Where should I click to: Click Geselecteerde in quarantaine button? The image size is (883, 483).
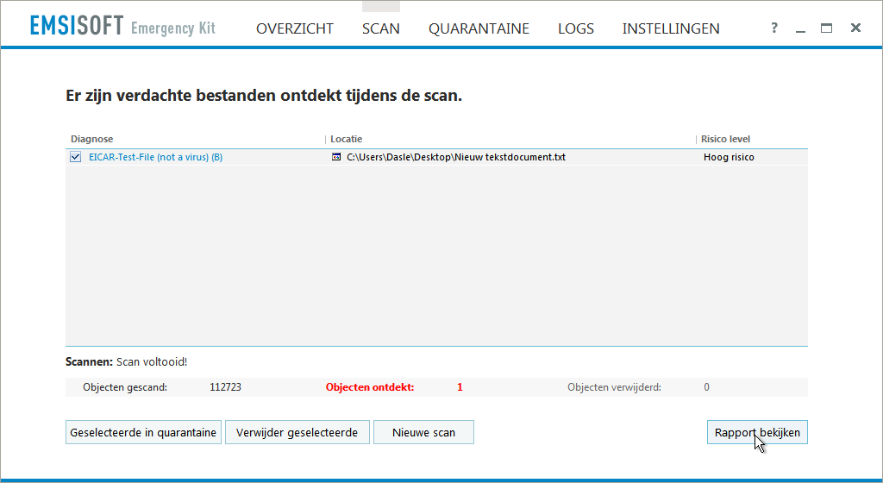point(144,432)
